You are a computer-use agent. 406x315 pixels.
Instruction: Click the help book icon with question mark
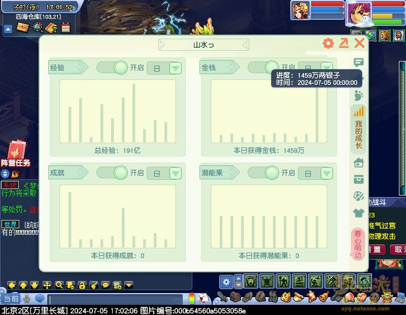(51, 28)
